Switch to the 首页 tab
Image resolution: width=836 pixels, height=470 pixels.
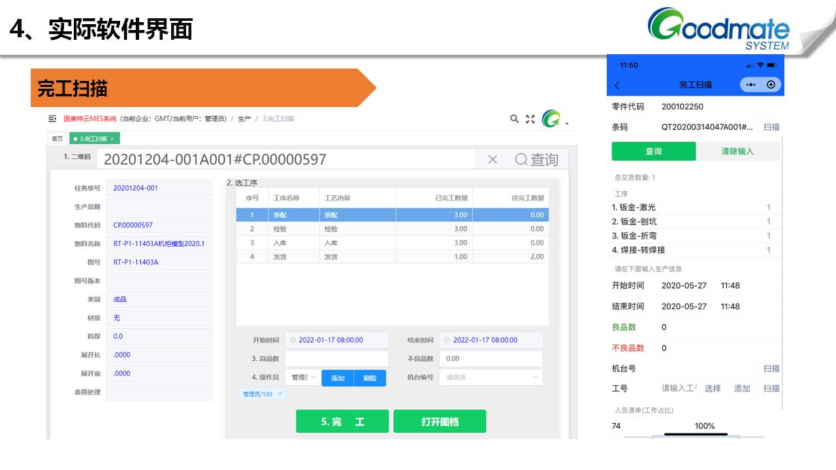tap(57, 139)
